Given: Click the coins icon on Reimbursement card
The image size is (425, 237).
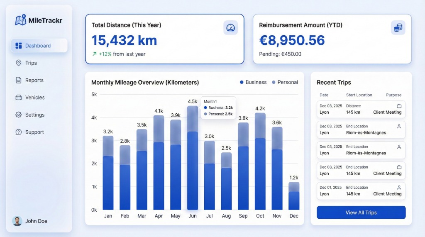Looking at the screenshot, I should (398, 28).
